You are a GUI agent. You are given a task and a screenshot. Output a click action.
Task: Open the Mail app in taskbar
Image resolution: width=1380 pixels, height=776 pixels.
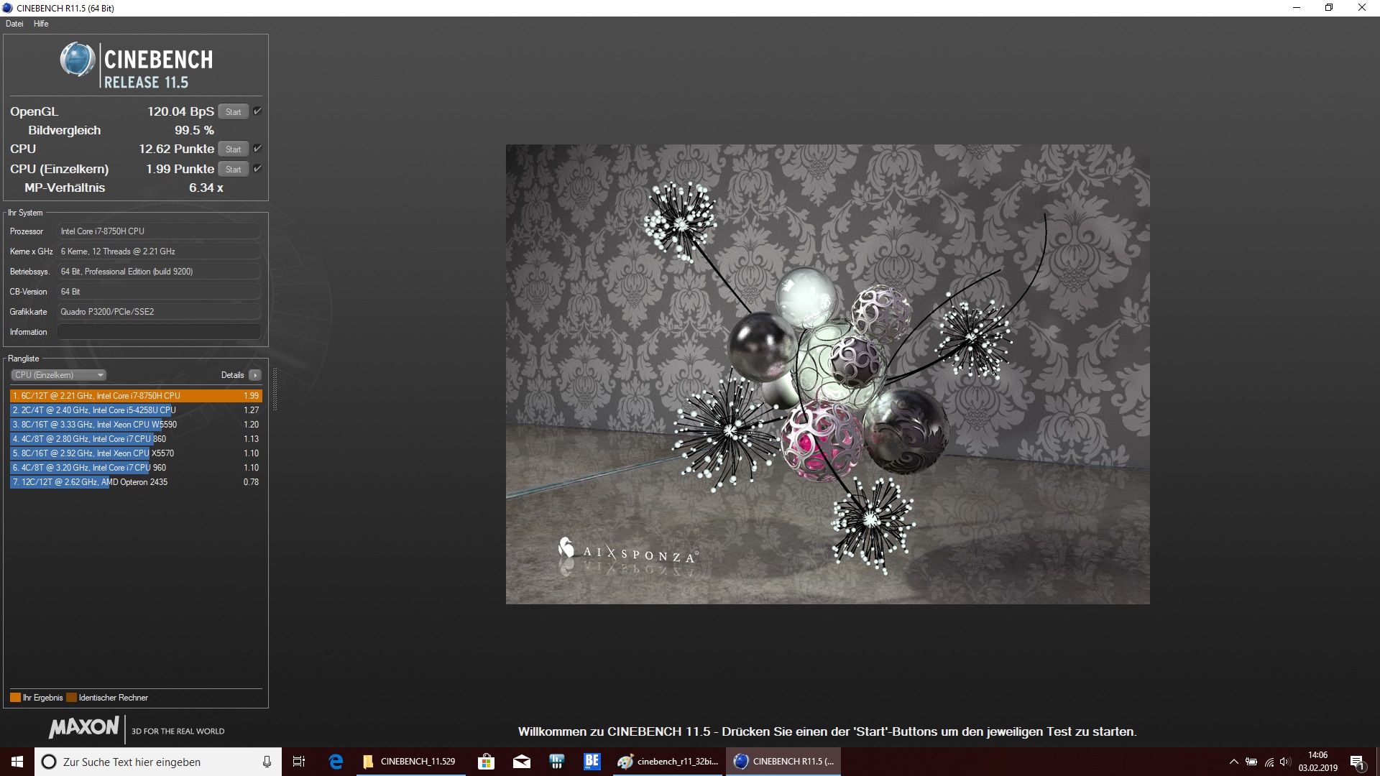pyautogui.click(x=522, y=762)
